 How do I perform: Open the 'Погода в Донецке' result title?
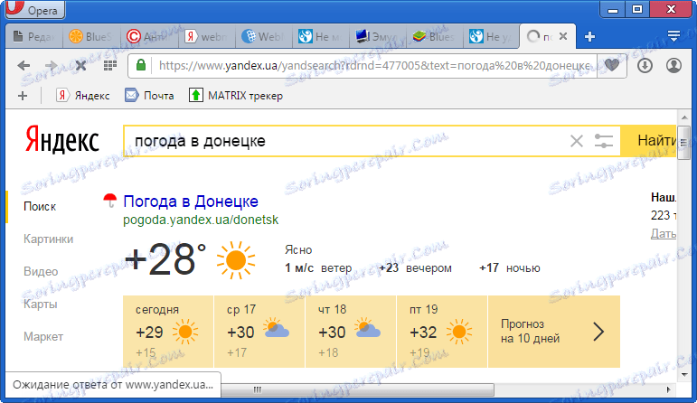pyautogui.click(x=191, y=201)
